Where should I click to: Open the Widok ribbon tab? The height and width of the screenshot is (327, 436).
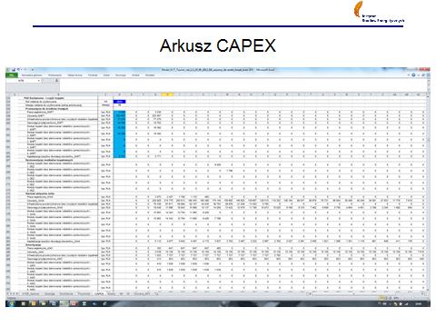pos(135,75)
